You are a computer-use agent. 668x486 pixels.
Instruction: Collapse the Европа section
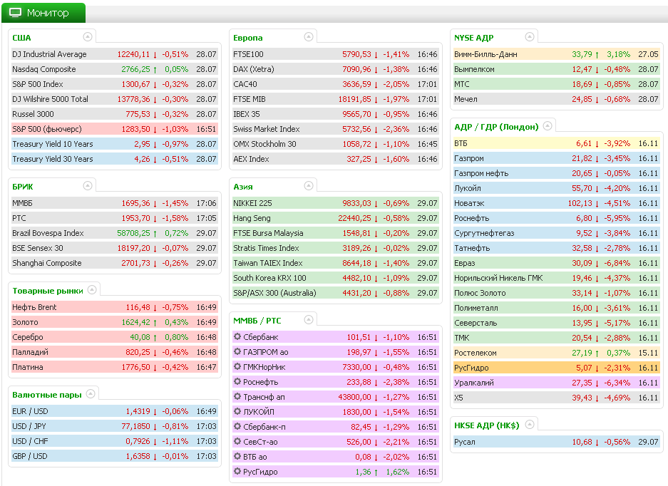click(309, 36)
